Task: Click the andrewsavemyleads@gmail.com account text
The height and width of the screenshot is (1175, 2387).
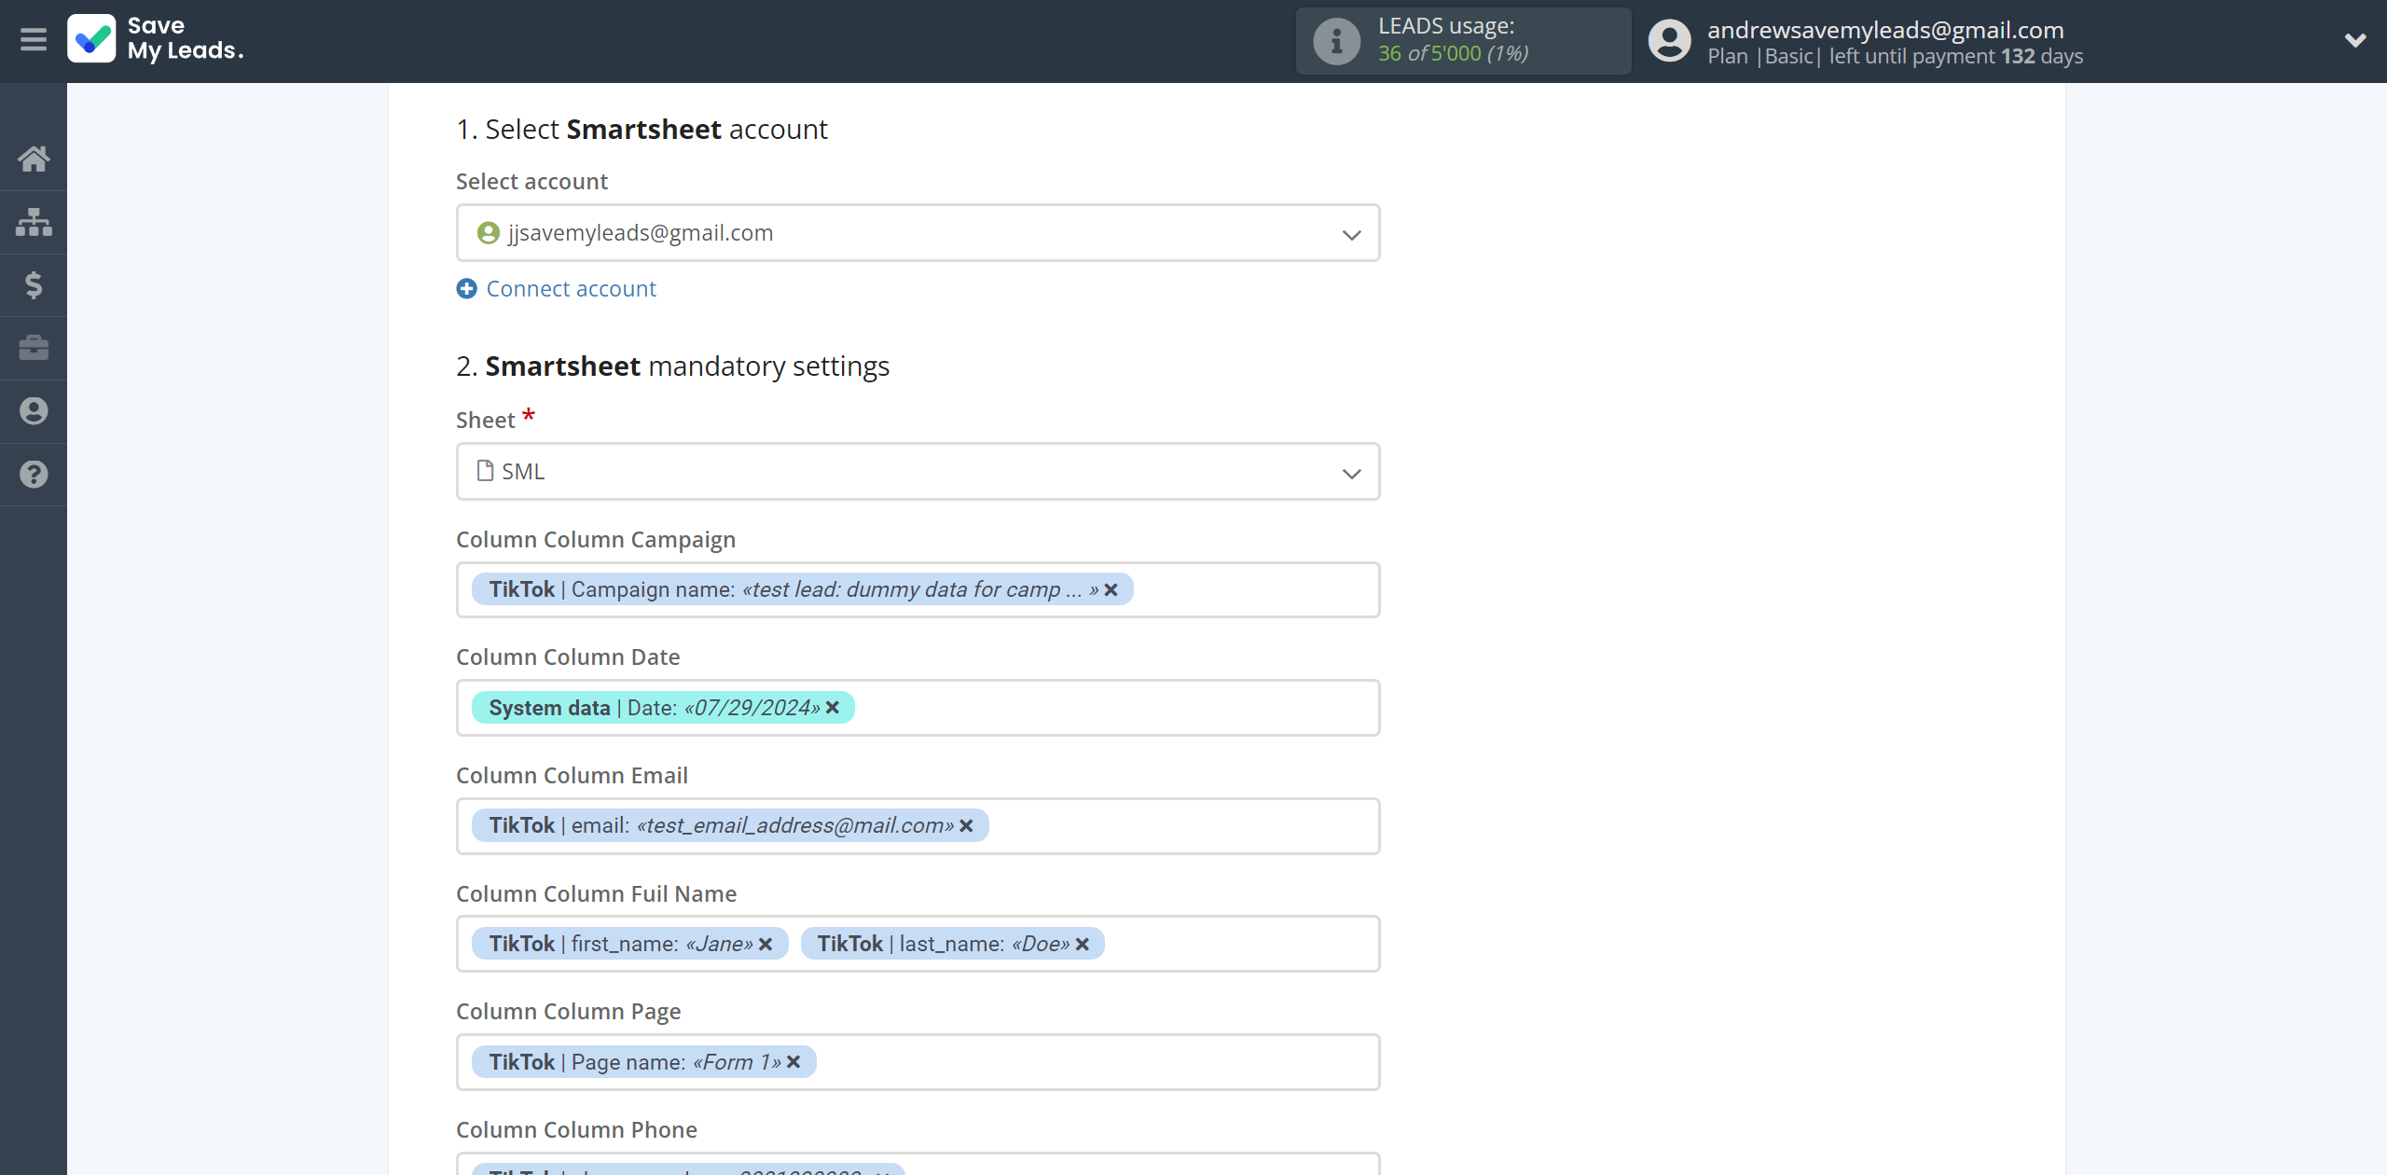Action: [1885, 30]
